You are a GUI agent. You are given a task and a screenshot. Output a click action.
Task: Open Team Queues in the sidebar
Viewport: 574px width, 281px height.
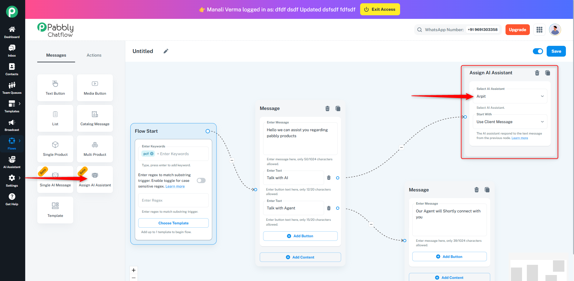[x=12, y=88]
